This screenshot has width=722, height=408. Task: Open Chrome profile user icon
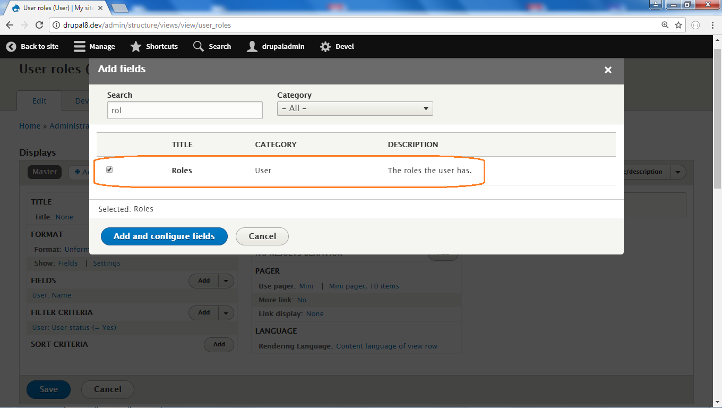(656, 4)
